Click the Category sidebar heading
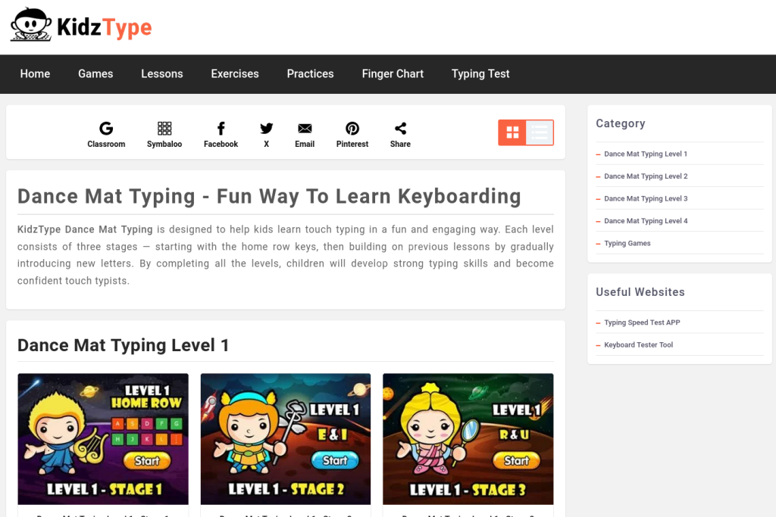Screen dimensions: 776x517 tap(621, 123)
